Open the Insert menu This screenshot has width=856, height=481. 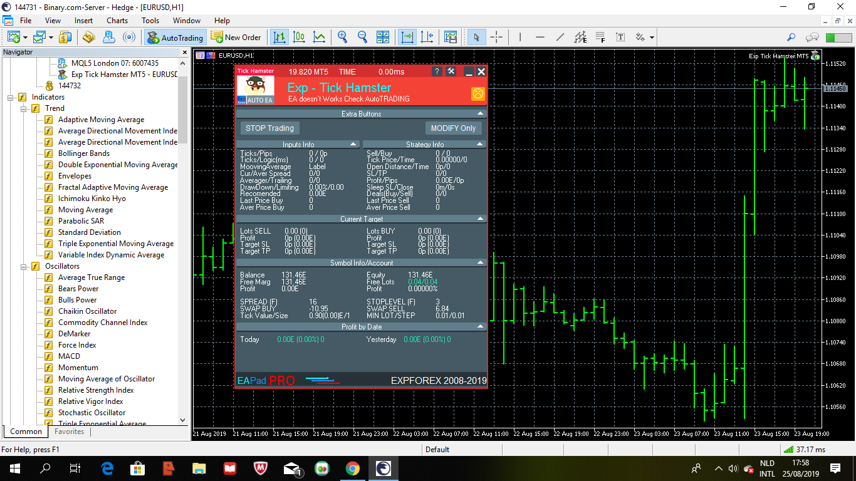click(x=83, y=21)
